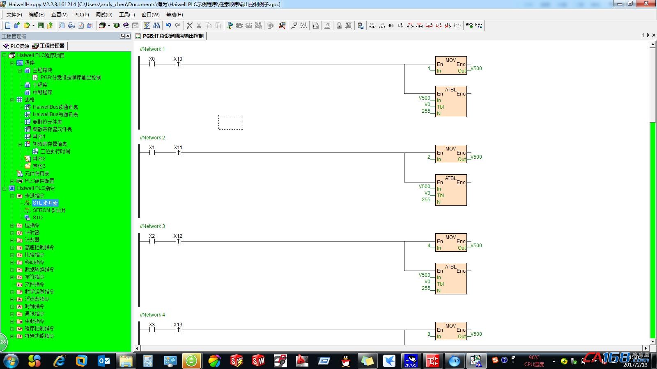Viewport: 657px width, 369px height.
Task: Click the simulator icon left of ladder icons
Action: [x=361, y=25]
